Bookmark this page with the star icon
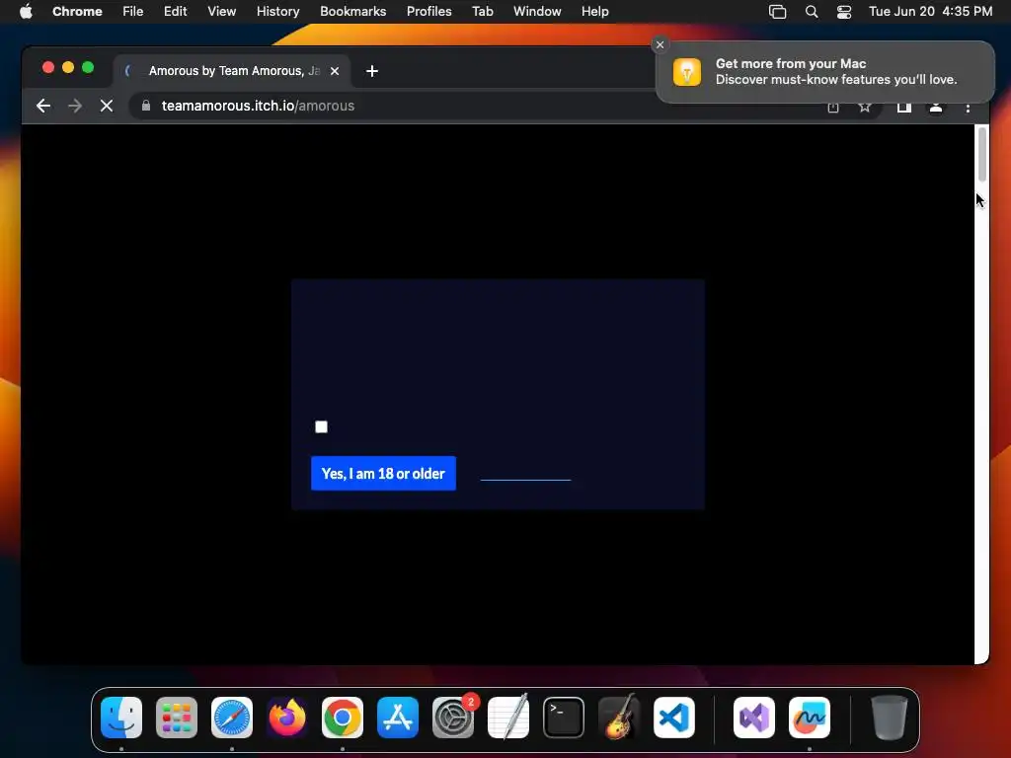Viewport: 1011px width, 758px height. coord(865,107)
